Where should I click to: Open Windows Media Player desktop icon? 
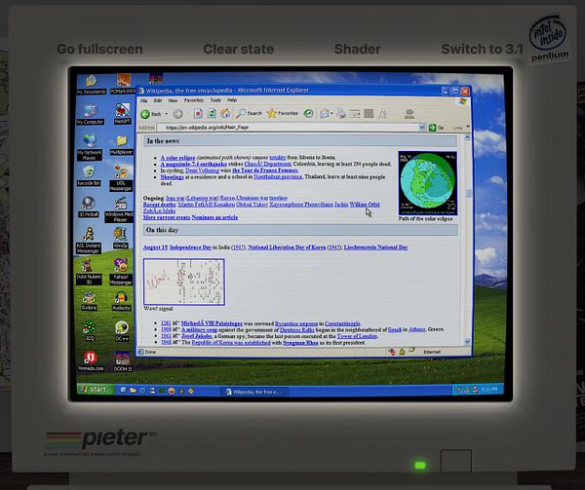[119, 209]
